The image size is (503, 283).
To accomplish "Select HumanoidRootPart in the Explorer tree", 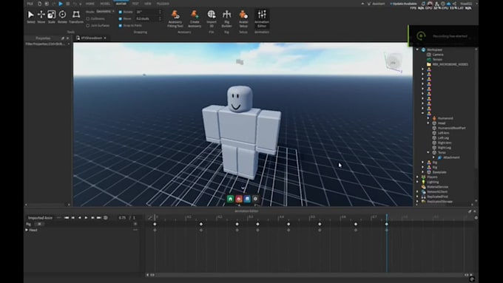I will 451,128.
